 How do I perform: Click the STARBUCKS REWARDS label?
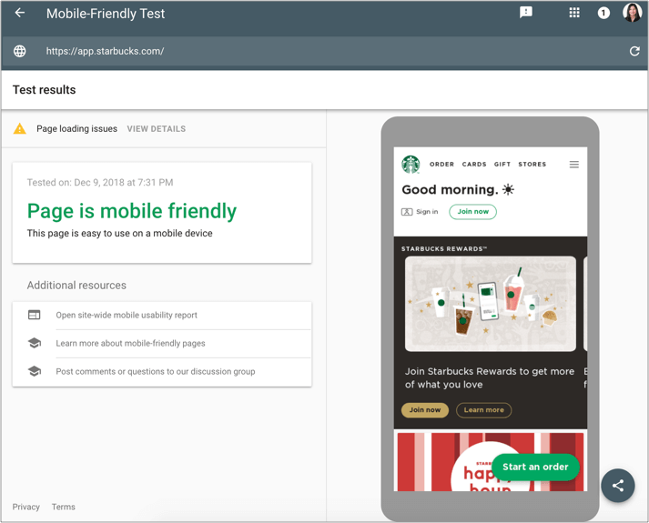[x=443, y=249]
